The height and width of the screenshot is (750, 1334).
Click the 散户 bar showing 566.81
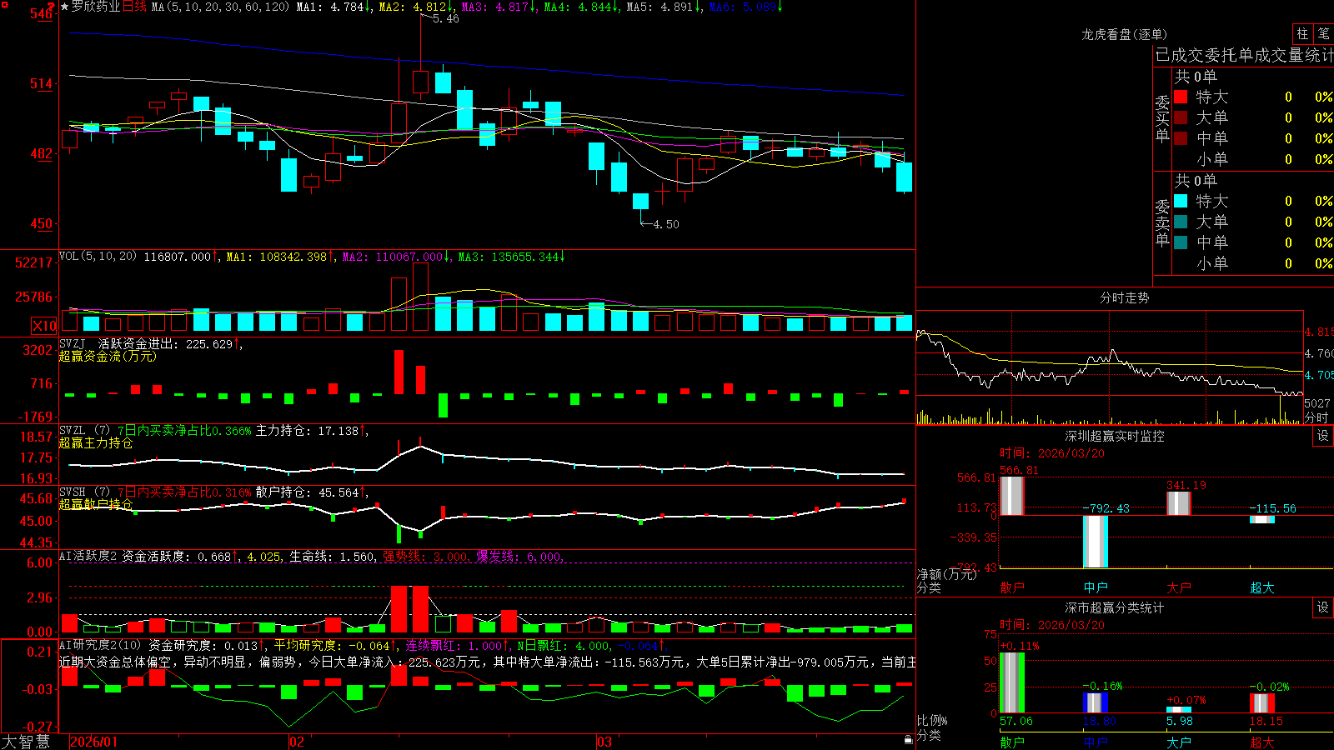click(1011, 496)
